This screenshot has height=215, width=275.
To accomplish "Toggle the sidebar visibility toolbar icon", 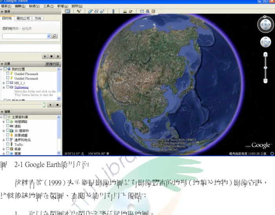I will [68, 11].
